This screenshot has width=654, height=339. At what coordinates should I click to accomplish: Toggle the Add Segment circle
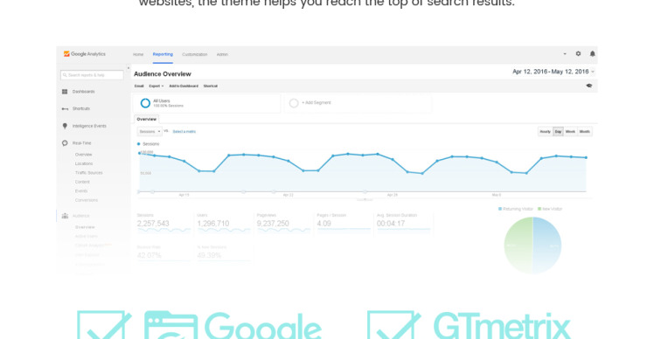294,103
